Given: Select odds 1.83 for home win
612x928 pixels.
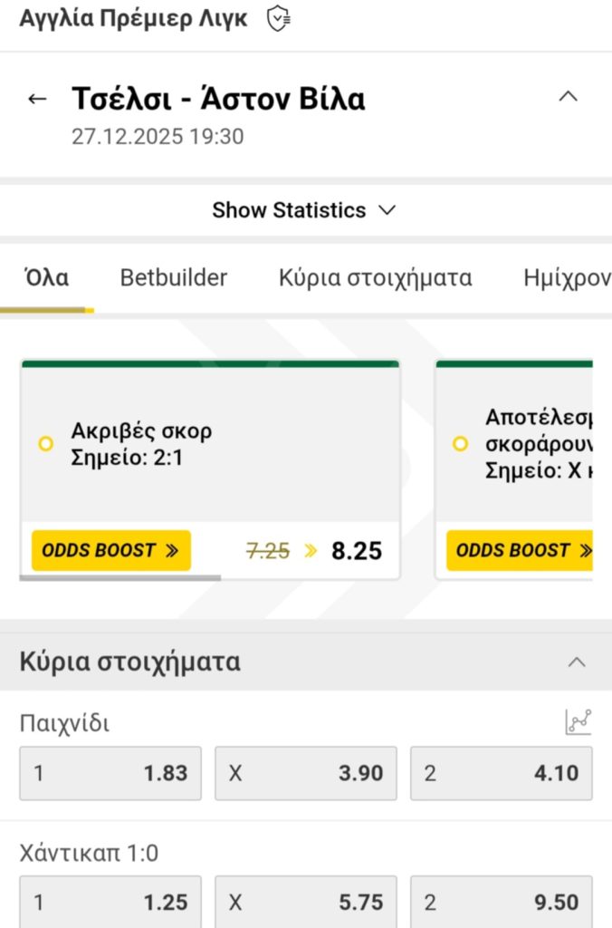Looking at the screenshot, I should [110, 773].
